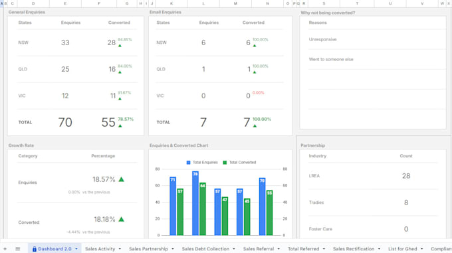Click the Total Enquiries blue legend swatch
This screenshot has width=452, height=253.
coord(188,163)
